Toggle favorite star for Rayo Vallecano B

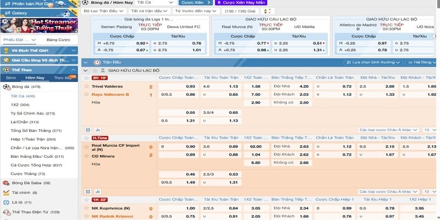pos(87,95)
